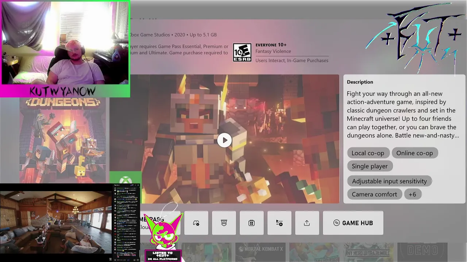467x262 pixels.
Task: Click the Minecraft Dungeons cover art
Action: (x=63, y=140)
